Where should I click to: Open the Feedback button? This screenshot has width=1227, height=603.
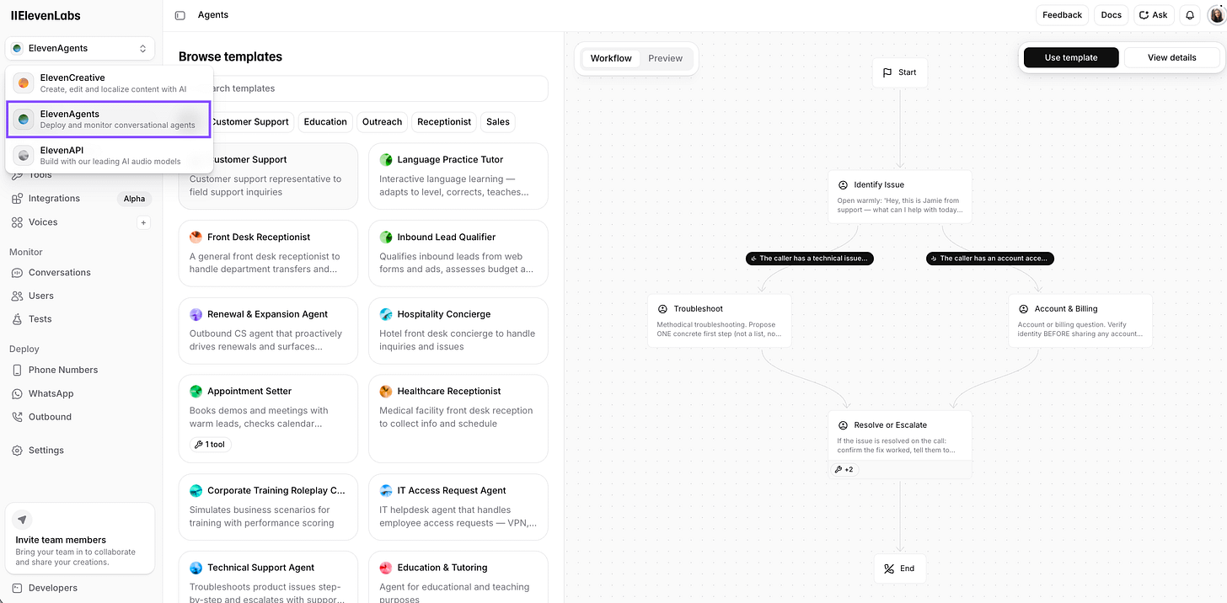click(x=1062, y=15)
